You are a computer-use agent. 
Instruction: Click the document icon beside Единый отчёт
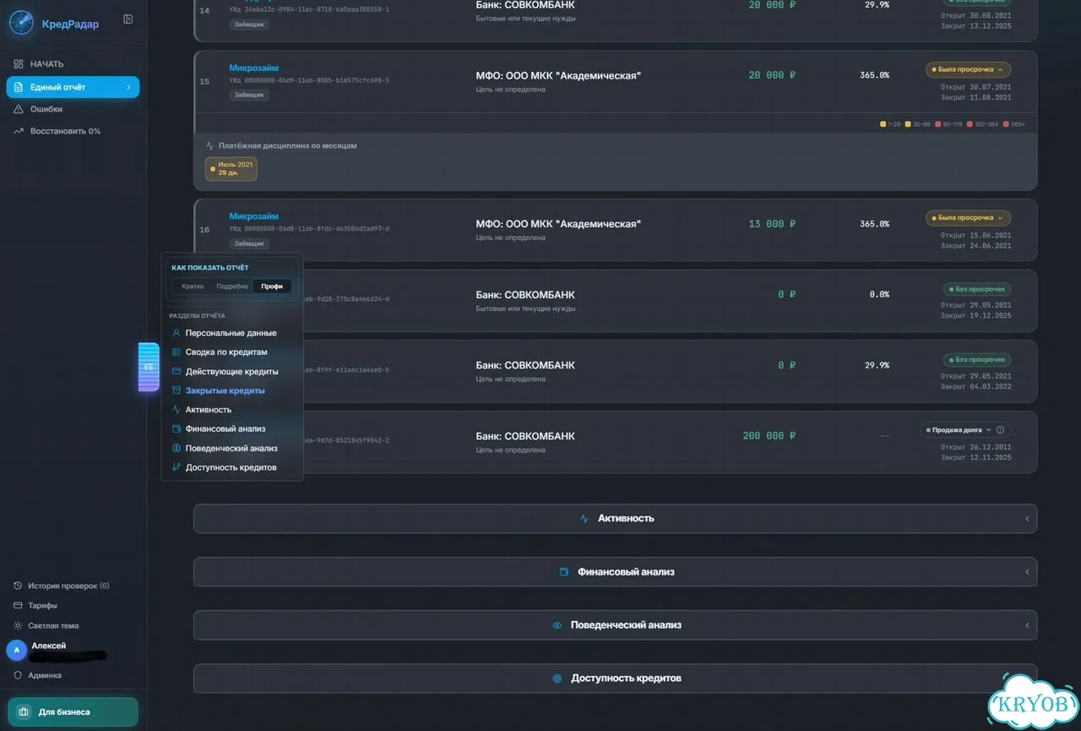coord(19,87)
